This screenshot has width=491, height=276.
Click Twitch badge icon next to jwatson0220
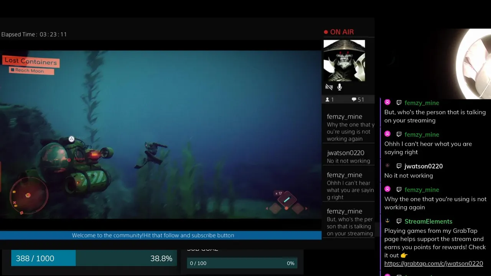[399, 166]
